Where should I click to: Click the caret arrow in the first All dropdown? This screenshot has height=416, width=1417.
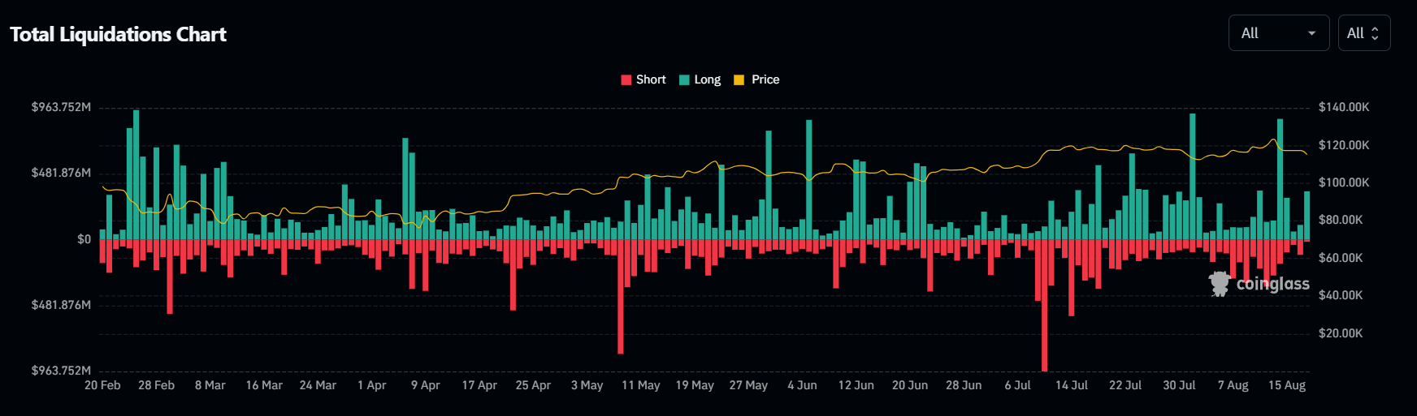1311,33
